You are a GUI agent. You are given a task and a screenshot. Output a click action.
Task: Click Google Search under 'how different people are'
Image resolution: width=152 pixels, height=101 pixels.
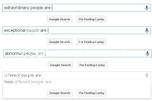(x=60, y=93)
